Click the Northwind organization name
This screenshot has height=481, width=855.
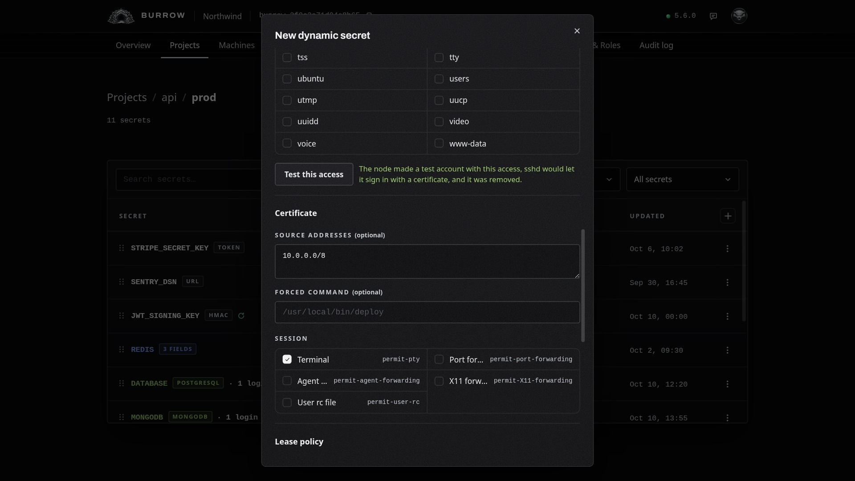222,16
